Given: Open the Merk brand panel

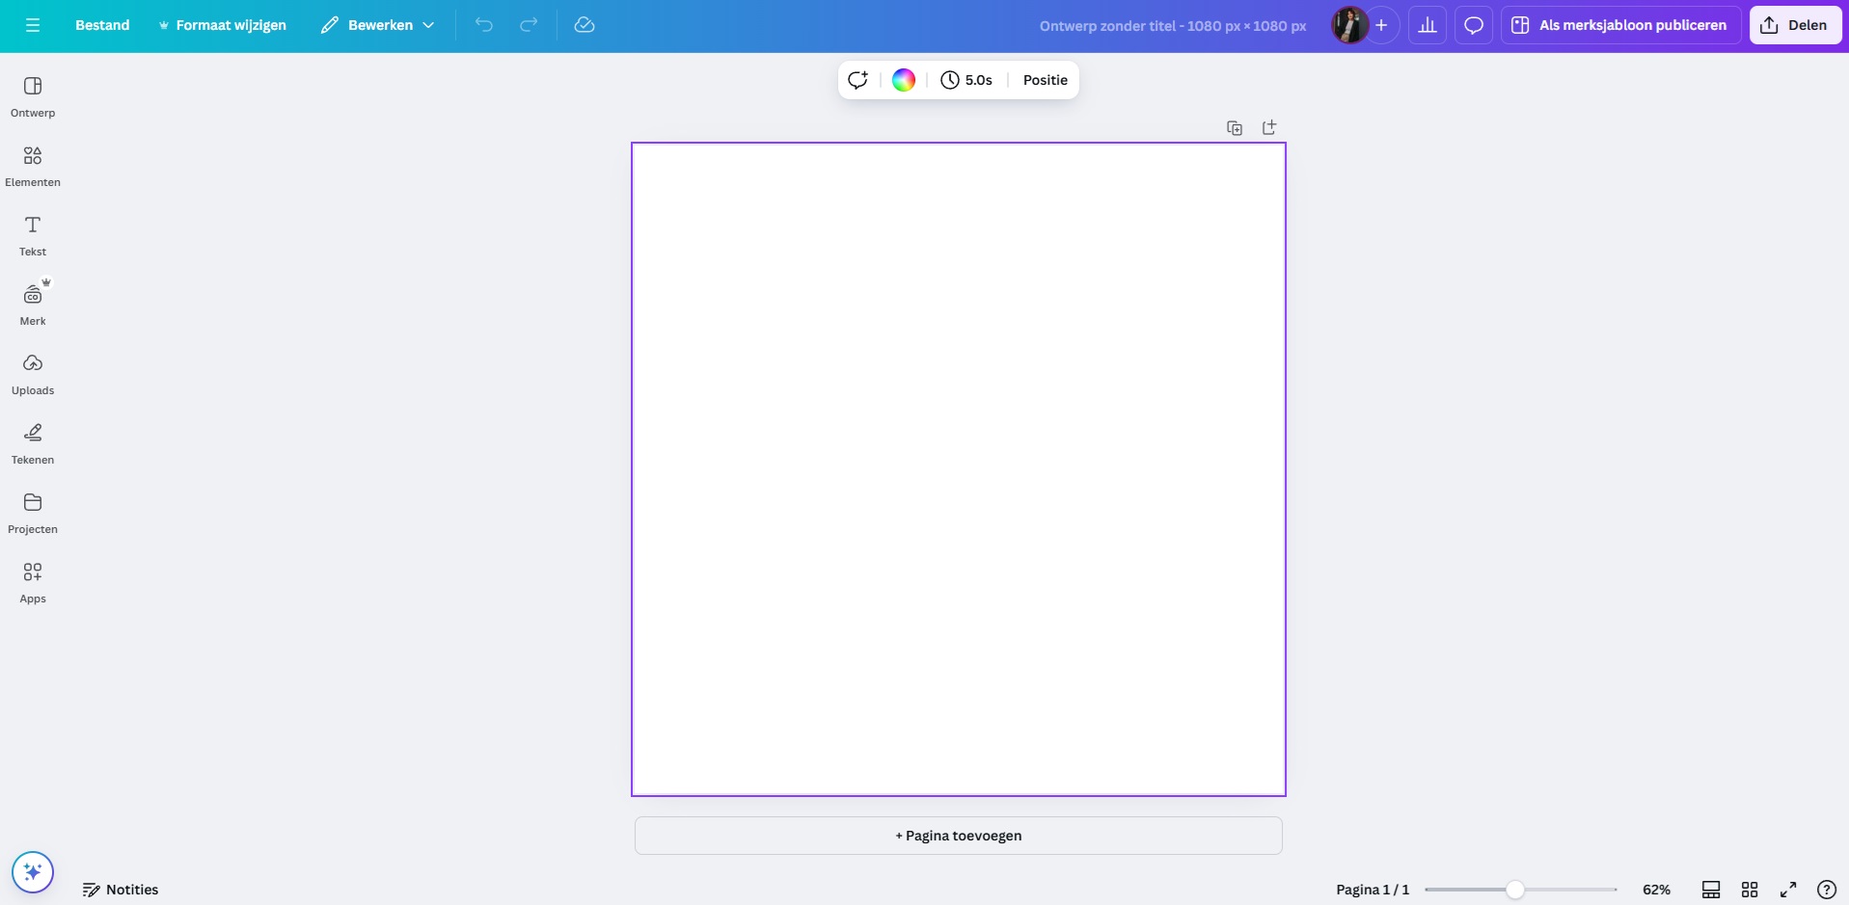Looking at the screenshot, I should coord(33,306).
